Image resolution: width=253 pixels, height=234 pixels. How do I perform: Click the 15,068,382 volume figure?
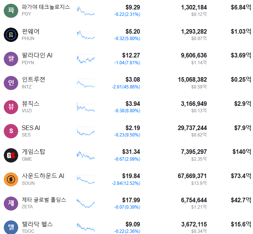click(192, 79)
